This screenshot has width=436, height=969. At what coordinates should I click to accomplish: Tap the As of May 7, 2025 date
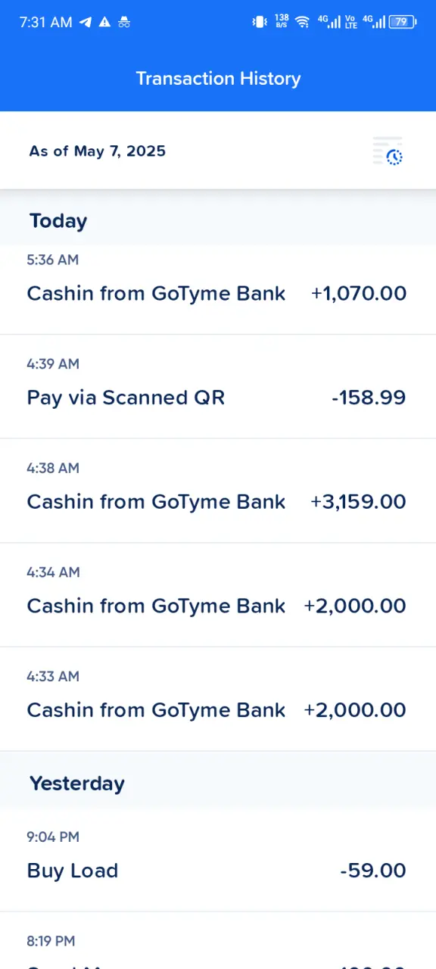[98, 151]
